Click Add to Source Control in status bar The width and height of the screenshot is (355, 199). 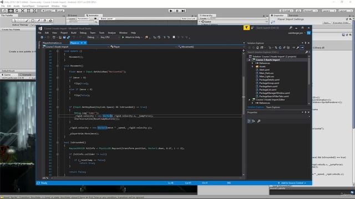coord(292,183)
